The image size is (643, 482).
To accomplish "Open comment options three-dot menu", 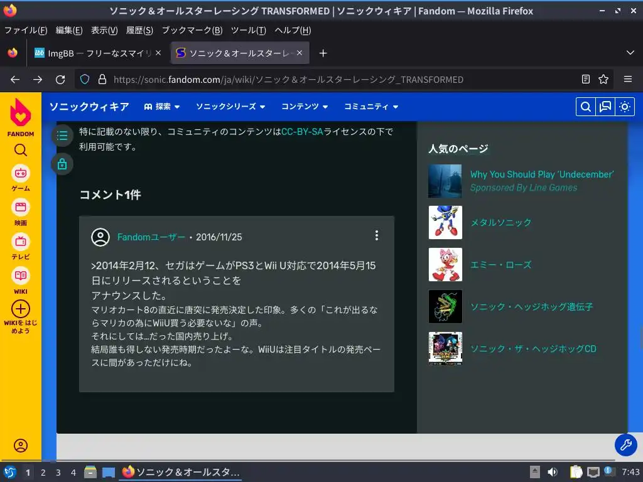I will [x=377, y=235].
